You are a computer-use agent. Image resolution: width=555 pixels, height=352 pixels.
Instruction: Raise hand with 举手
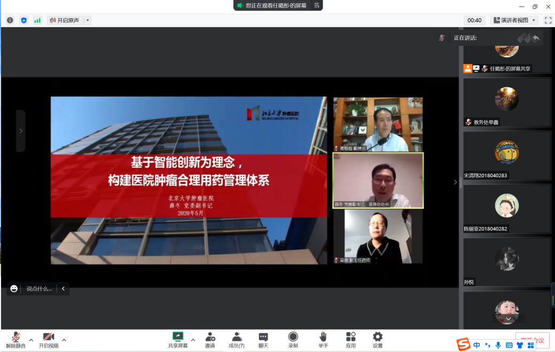323,340
